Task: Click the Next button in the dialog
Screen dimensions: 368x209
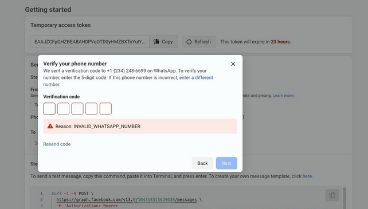Action: tap(226, 163)
